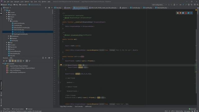Click Structure panel autoscroll-to-source crosshair icon
Screen dimensions: 199x112
pos(46,58)
